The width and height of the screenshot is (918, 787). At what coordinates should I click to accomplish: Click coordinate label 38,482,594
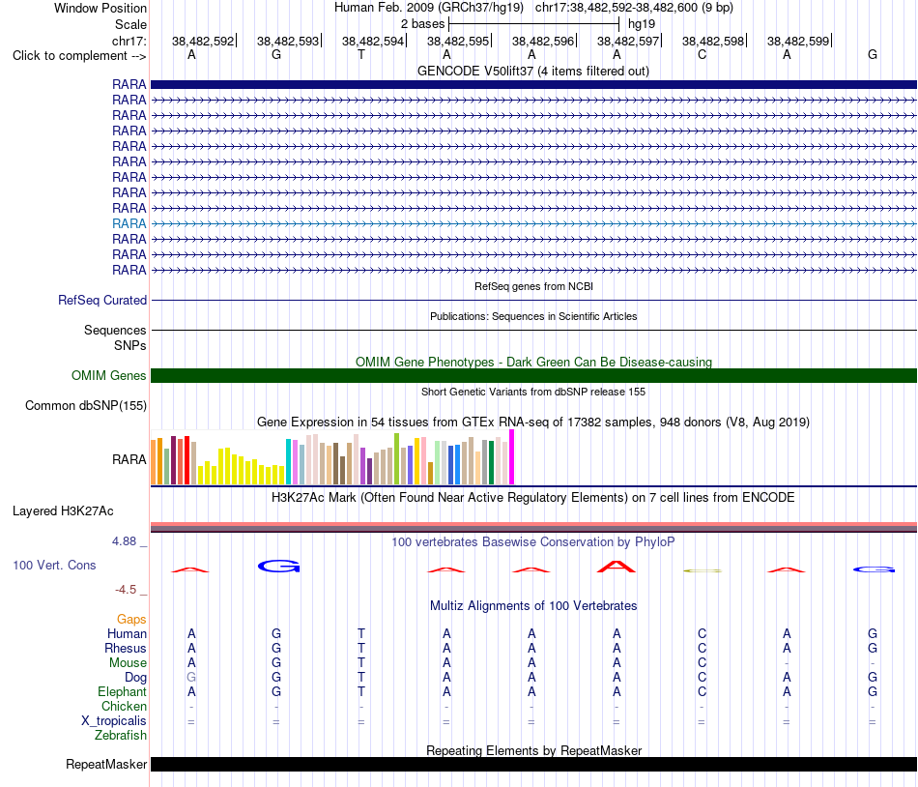[373, 41]
